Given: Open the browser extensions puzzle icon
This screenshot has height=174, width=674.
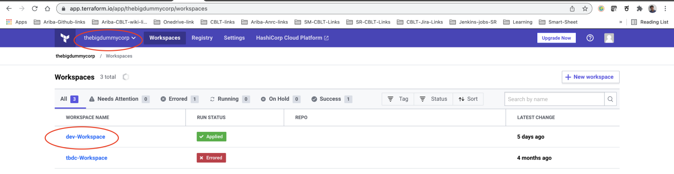Looking at the screenshot, I should 639,9.
